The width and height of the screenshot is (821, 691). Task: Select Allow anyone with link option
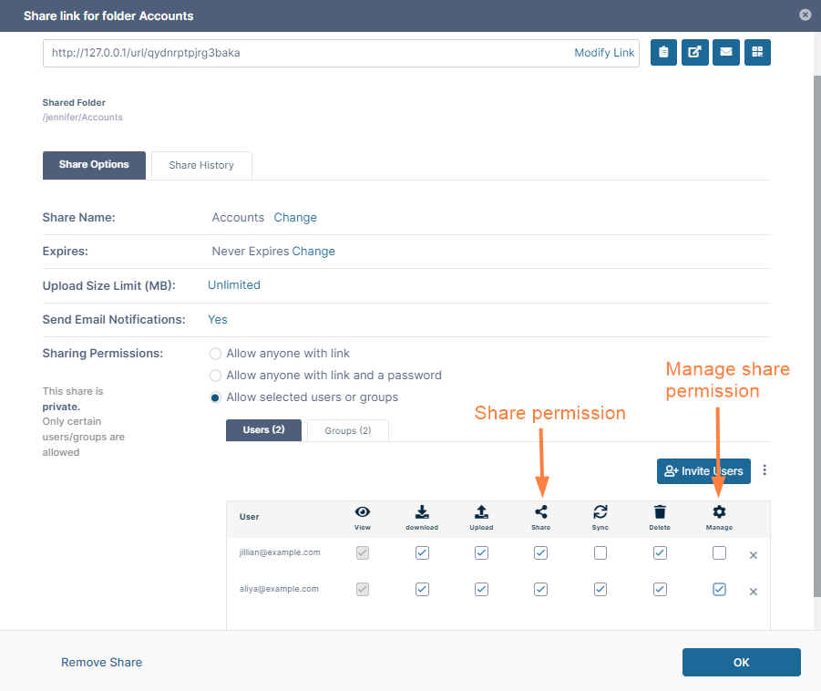tap(216, 354)
